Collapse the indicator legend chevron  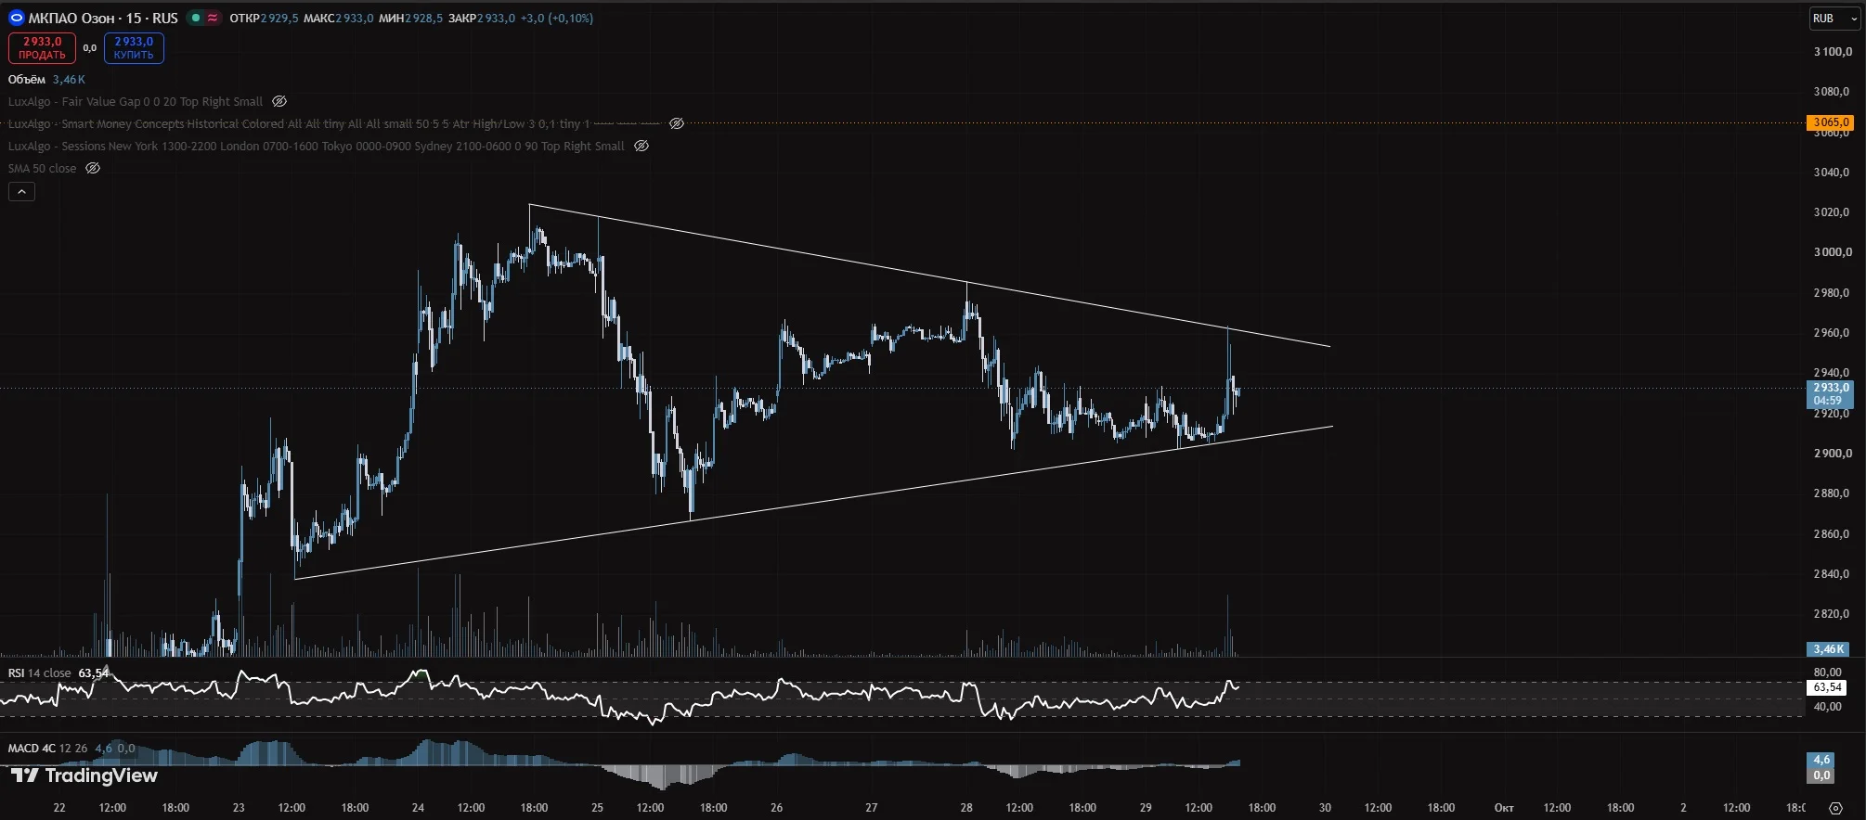point(21,191)
